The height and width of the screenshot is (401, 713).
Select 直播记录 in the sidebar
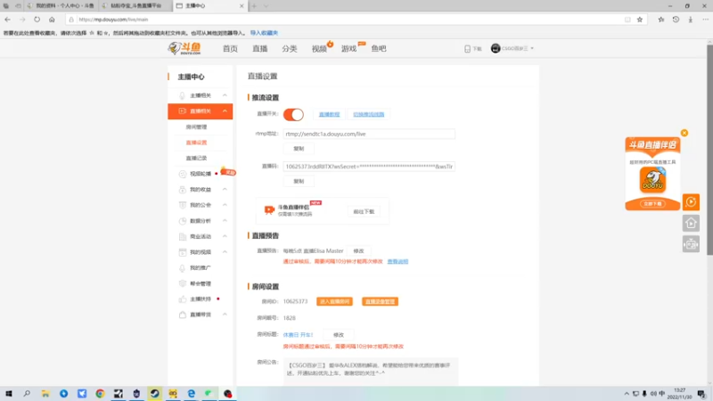click(196, 159)
